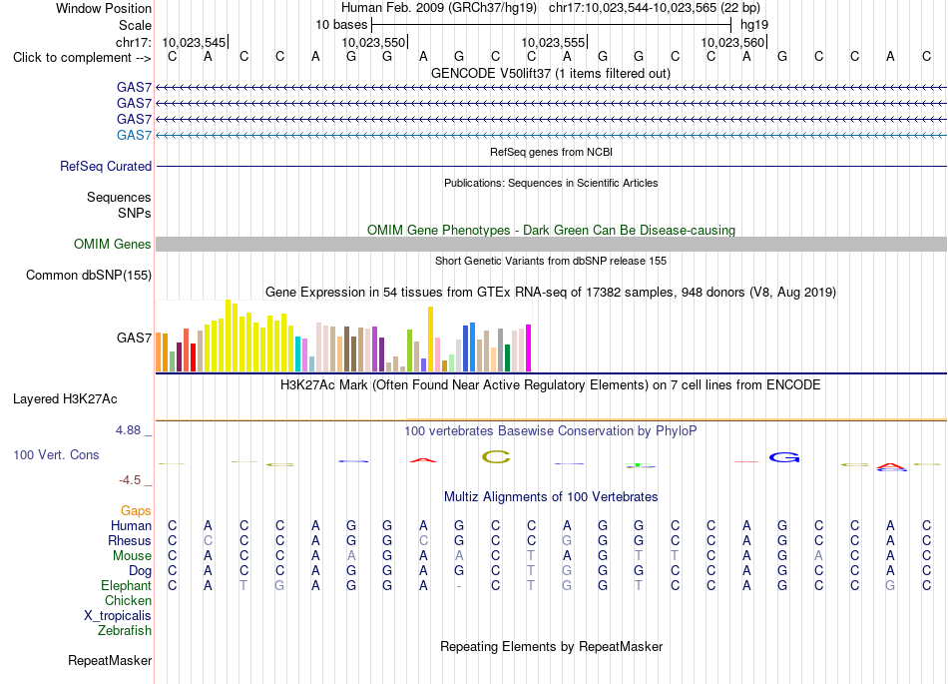Image resolution: width=948 pixels, height=684 pixels.
Task: Click the OMIM Gene Phenotypes track title
Action: coord(551,230)
